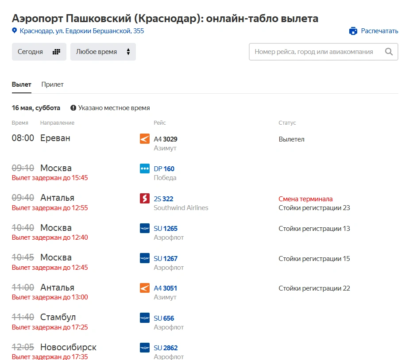Click Вылет задержан до 12:55 notice
The height and width of the screenshot is (360, 413).
coord(50,207)
